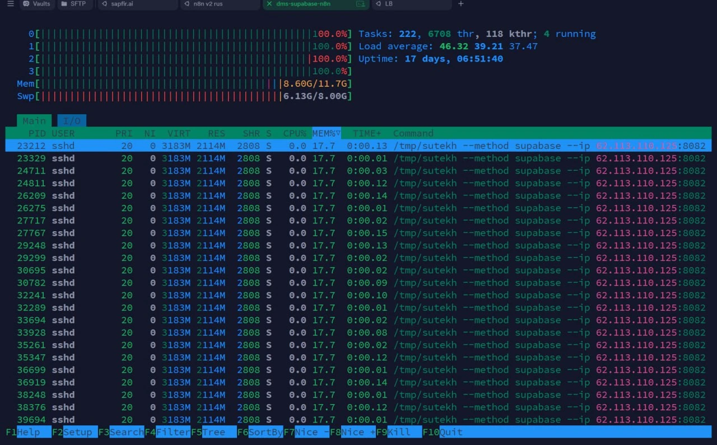
Task: Select the process row with PID 24711
Action: point(358,171)
